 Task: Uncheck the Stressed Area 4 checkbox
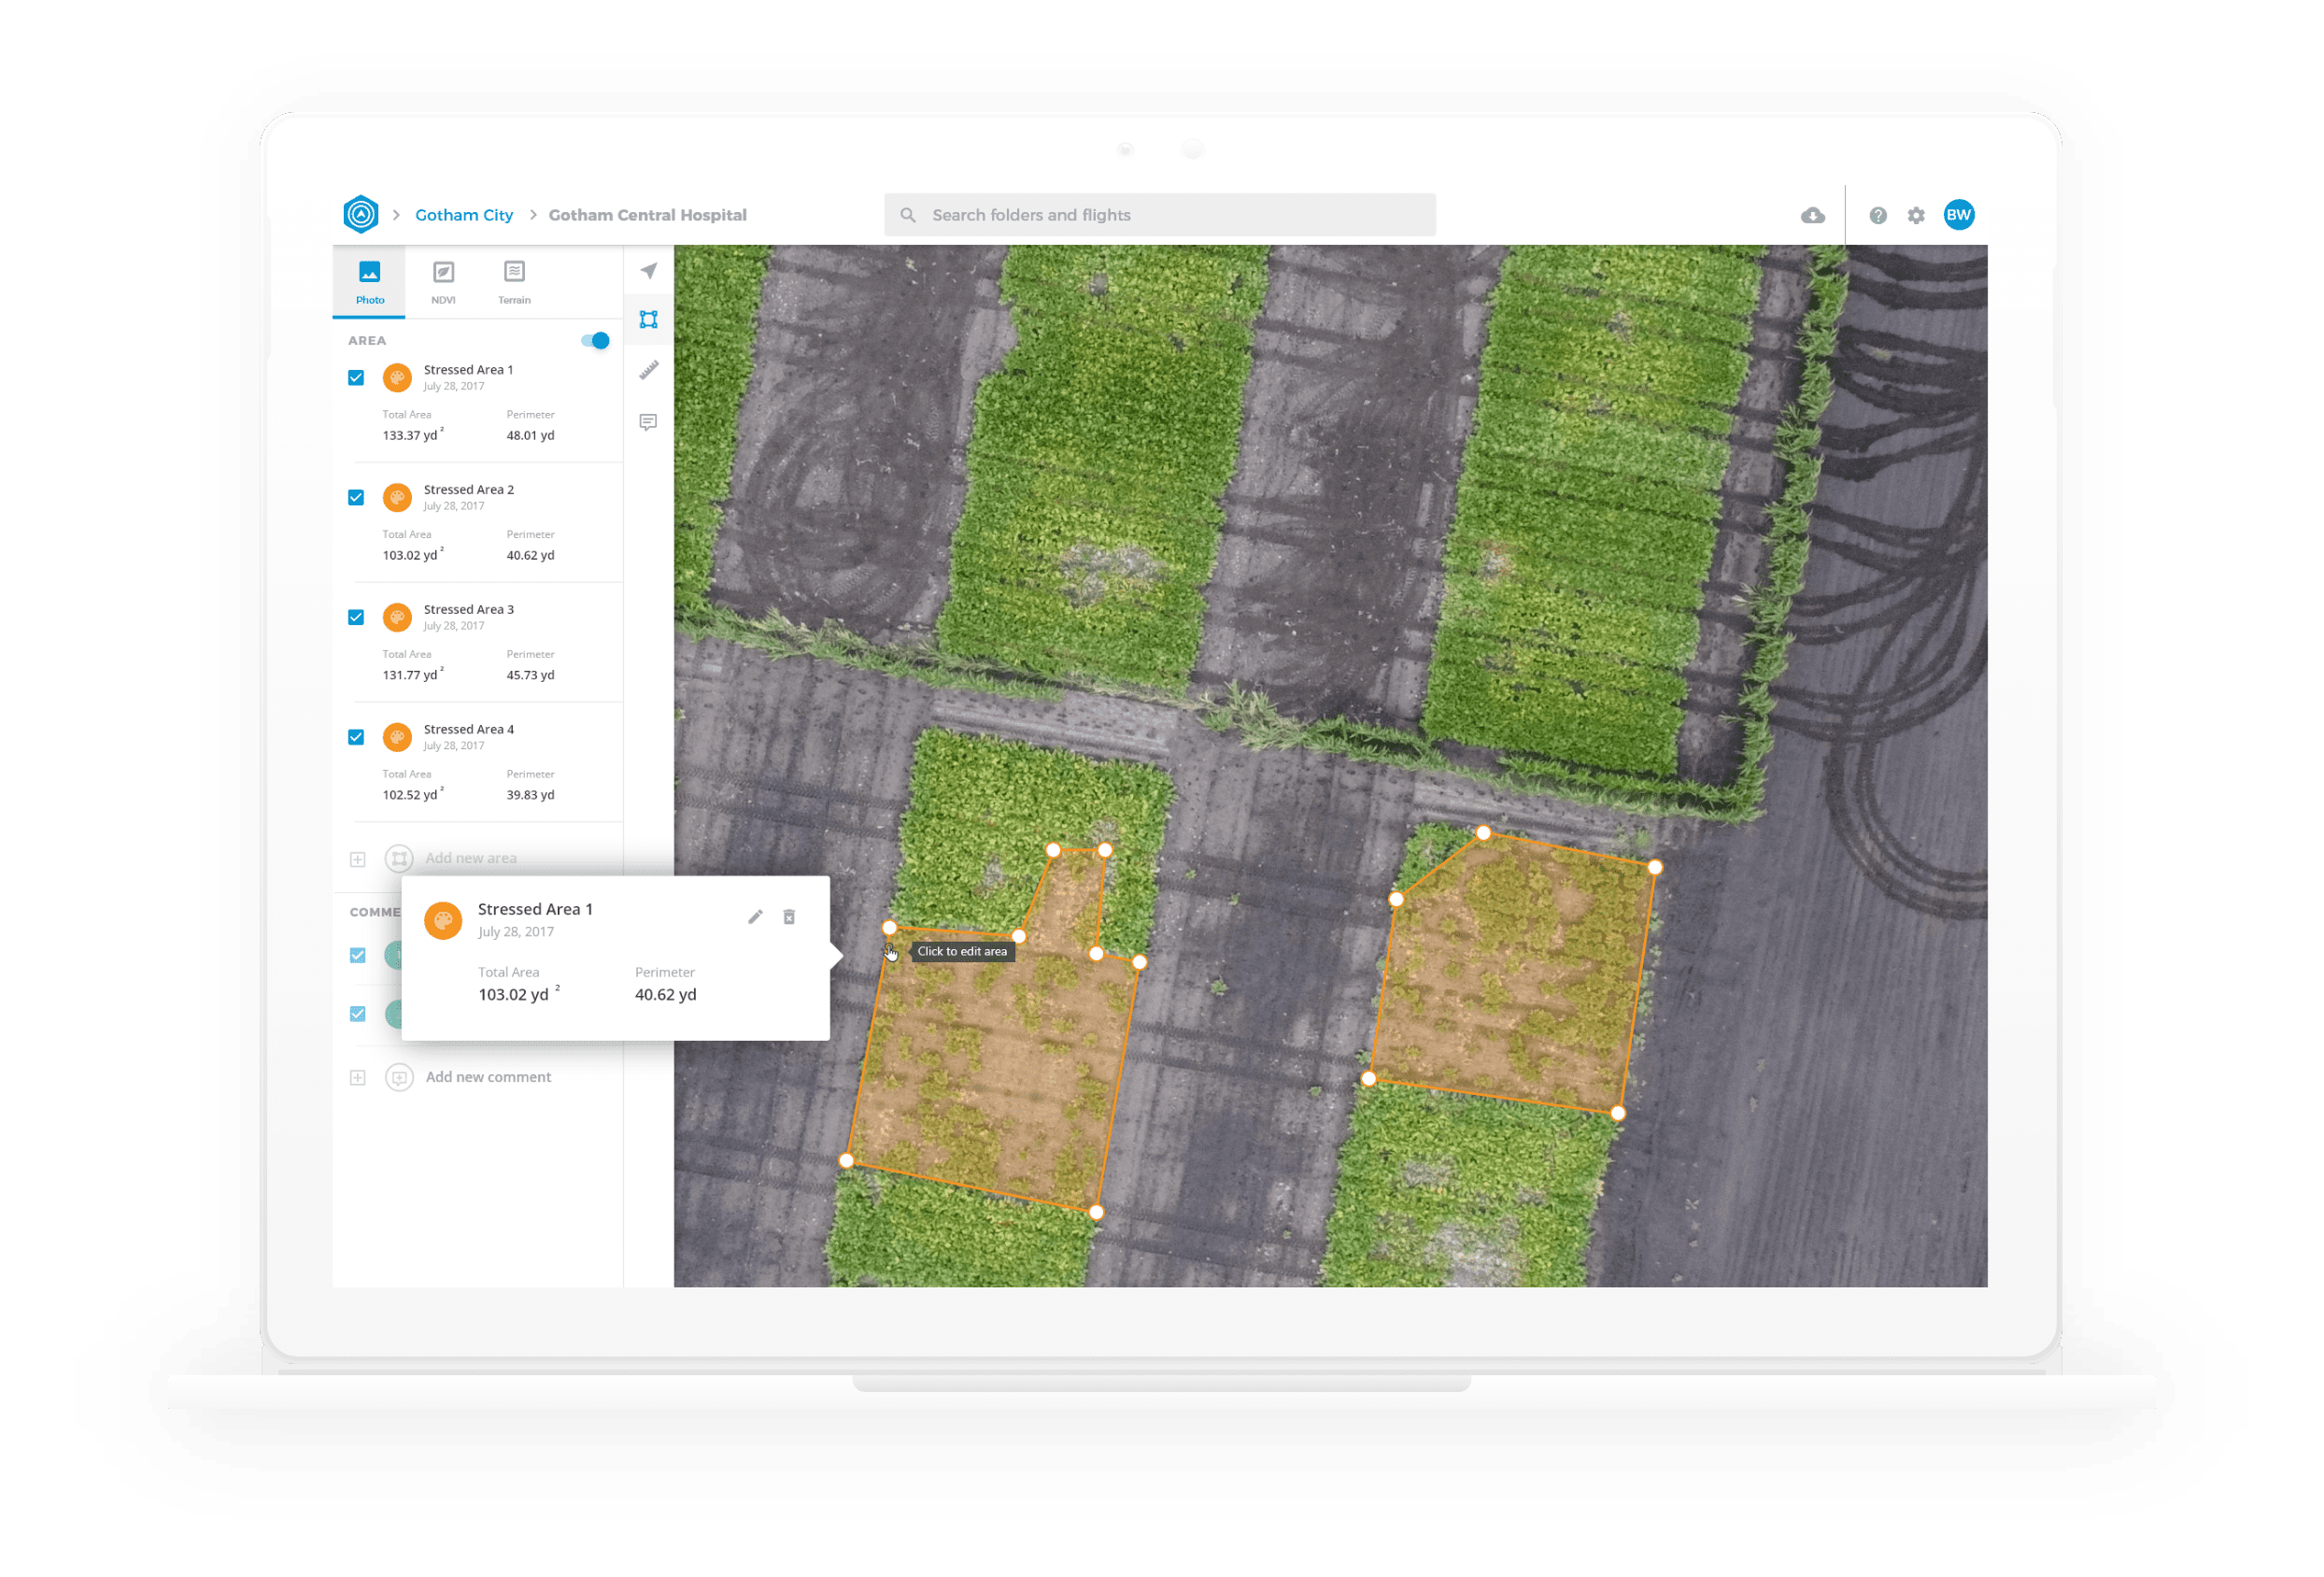point(356,737)
